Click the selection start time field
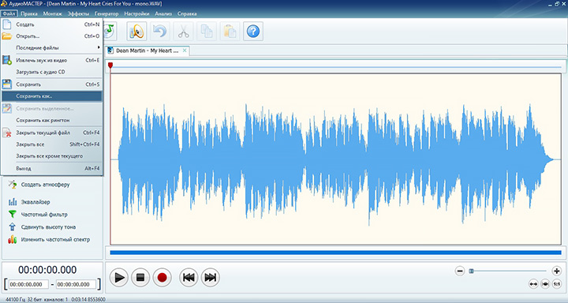This screenshot has height=303, width=568. pos(28,285)
